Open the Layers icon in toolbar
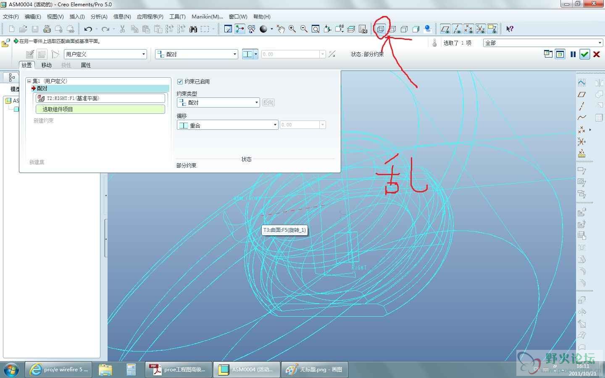 click(x=351, y=29)
